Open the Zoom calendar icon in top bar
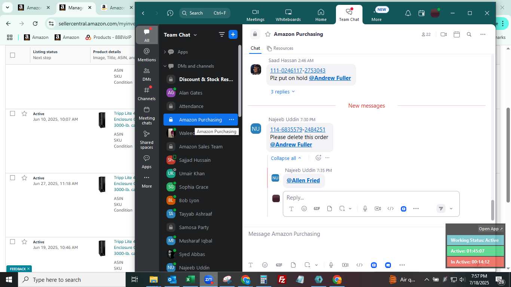511x287 pixels. [x=422, y=13]
